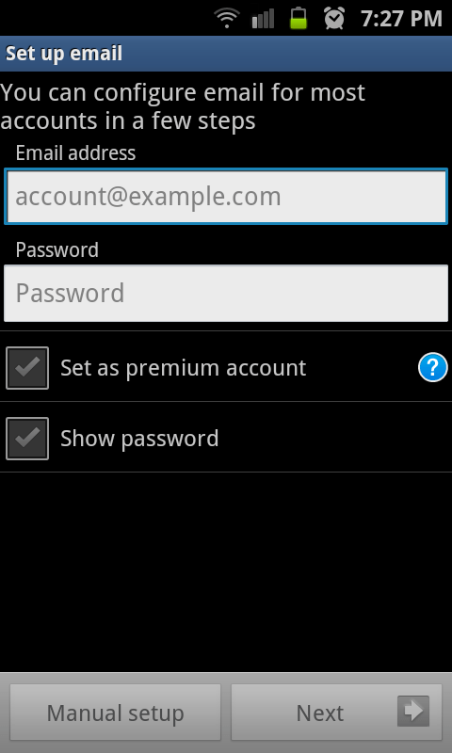Toggle the Show password checkbox

point(27,439)
